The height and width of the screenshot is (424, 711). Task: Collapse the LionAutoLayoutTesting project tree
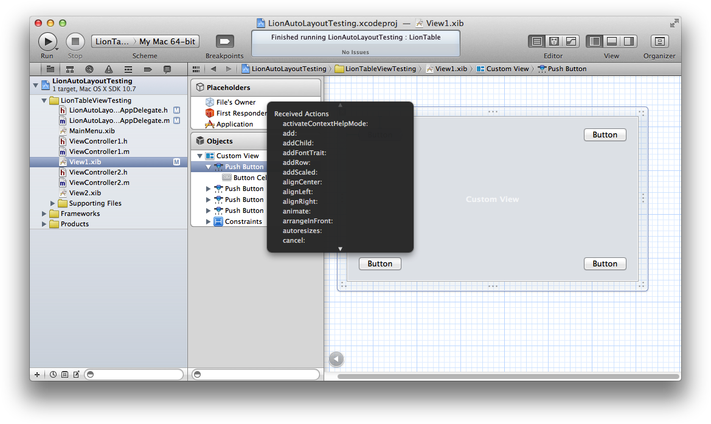click(36, 85)
